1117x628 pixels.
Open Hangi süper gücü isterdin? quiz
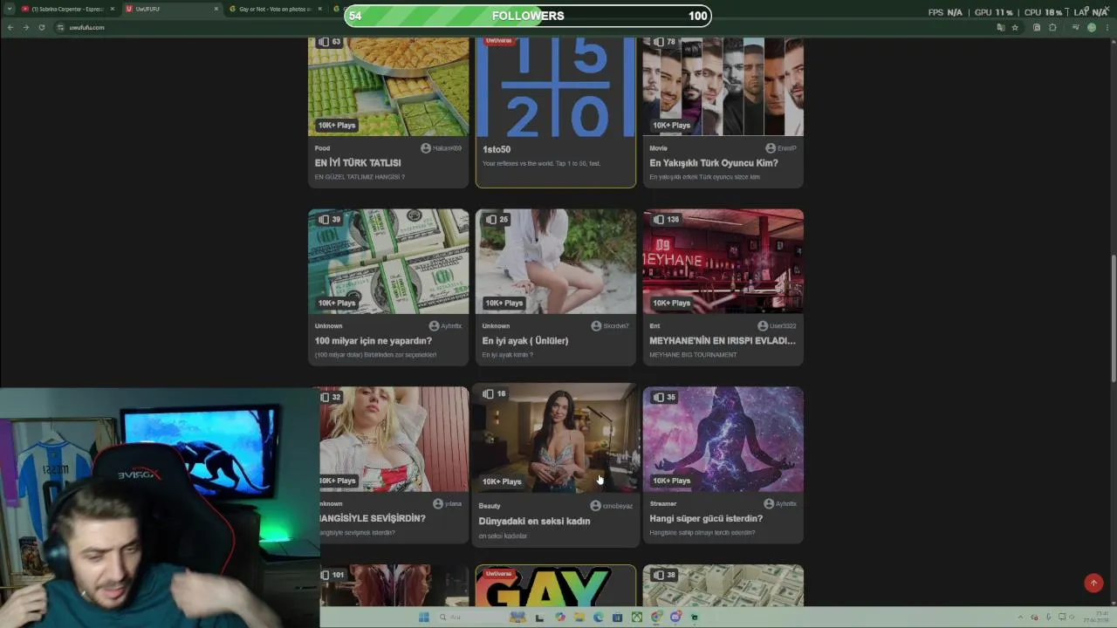click(x=706, y=519)
